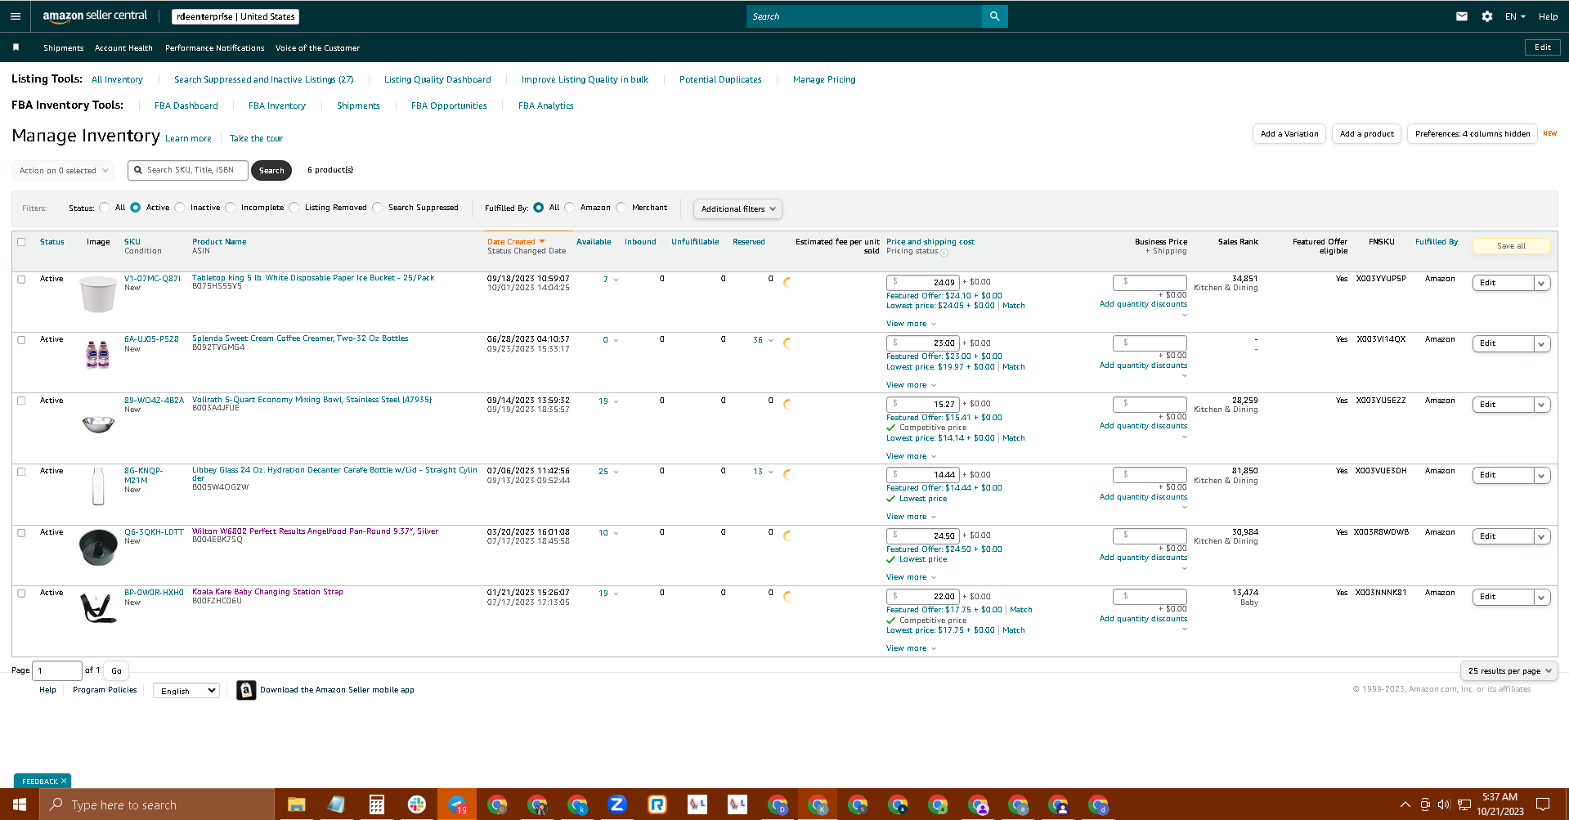The height and width of the screenshot is (820, 1569).
Task: Open Voice of the Customer in top bar
Action: coord(317,48)
